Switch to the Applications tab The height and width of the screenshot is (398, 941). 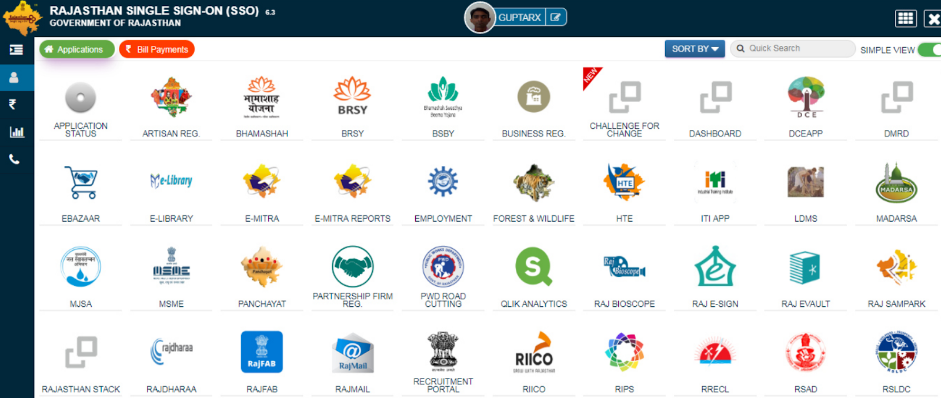76,49
